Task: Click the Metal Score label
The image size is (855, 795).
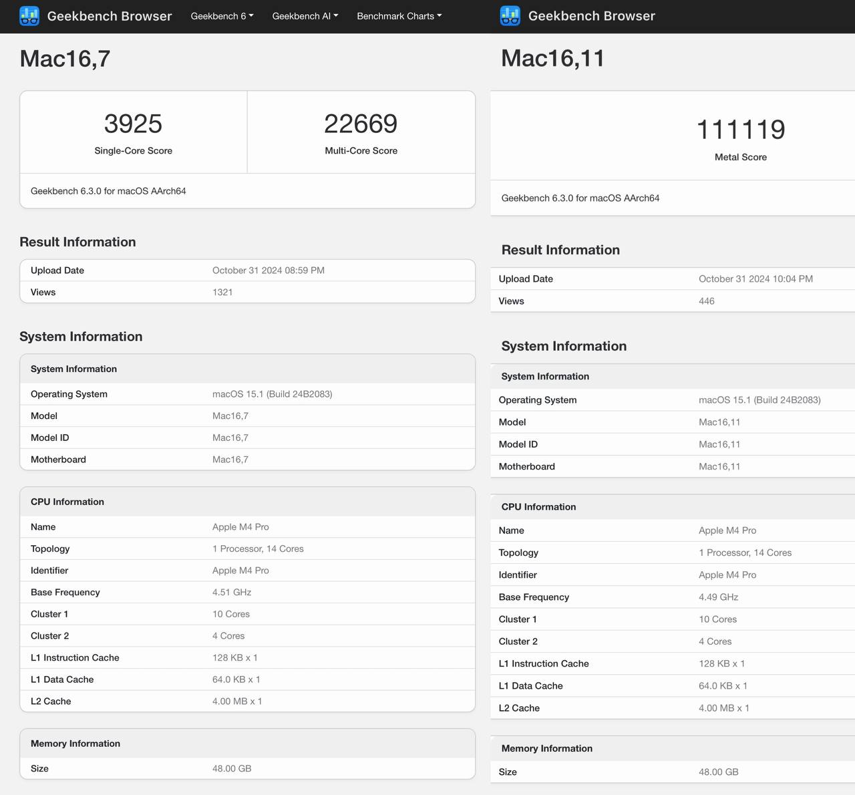Action: (741, 157)
